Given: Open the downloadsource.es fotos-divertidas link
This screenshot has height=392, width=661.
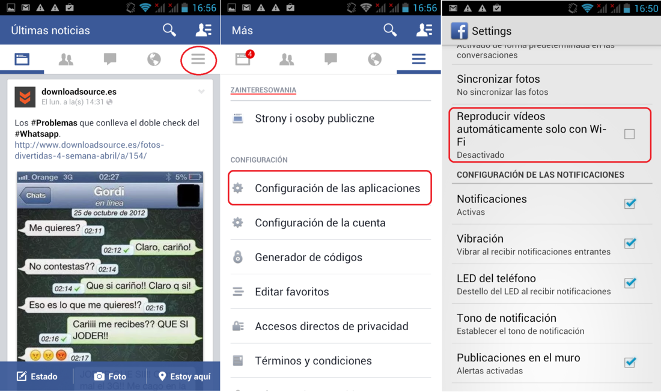Looking at the screenshot, I should (x=90, y=150).
